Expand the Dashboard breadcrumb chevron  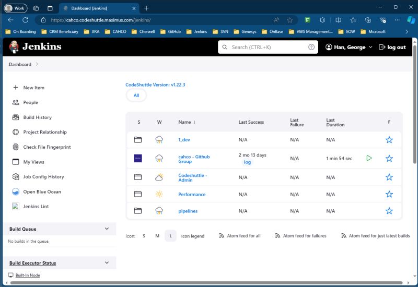point(37,64)
